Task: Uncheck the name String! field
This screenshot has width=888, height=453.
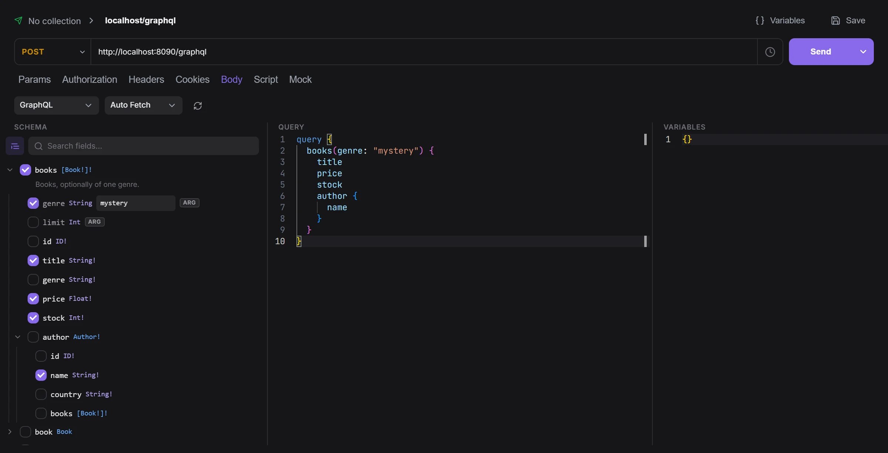Action: (41, 375)
